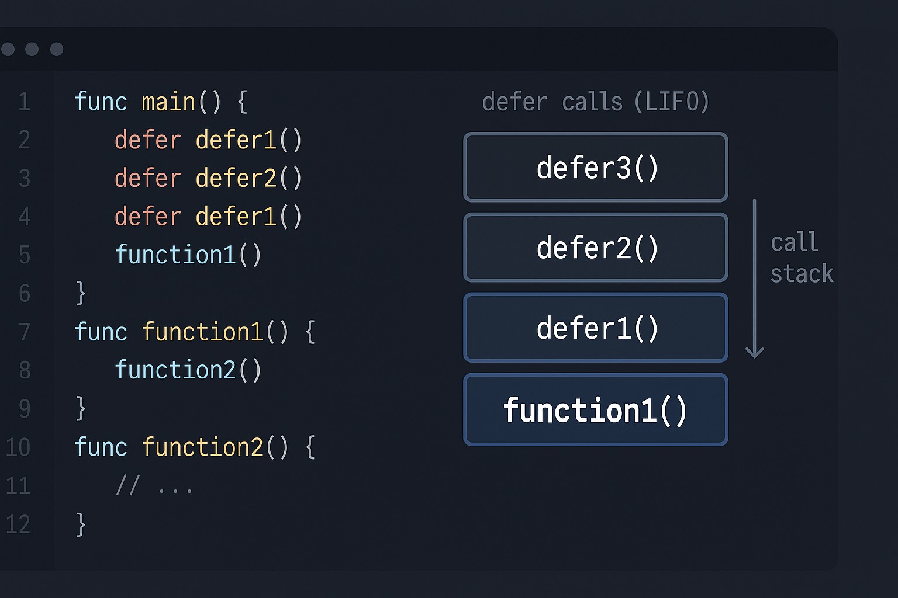Click the "// ..." comment on line 11

point(154,485)
